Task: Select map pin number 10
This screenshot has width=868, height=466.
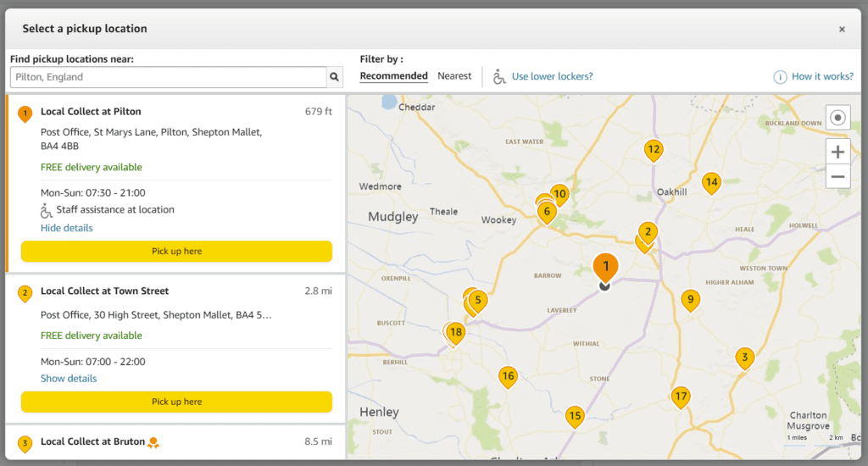Action: (559, 195)
